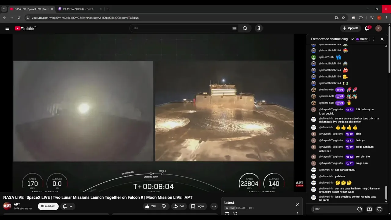391x220 pixels.
Task: Open channel notification bell dropdown
Action: [x=68, y=206]
